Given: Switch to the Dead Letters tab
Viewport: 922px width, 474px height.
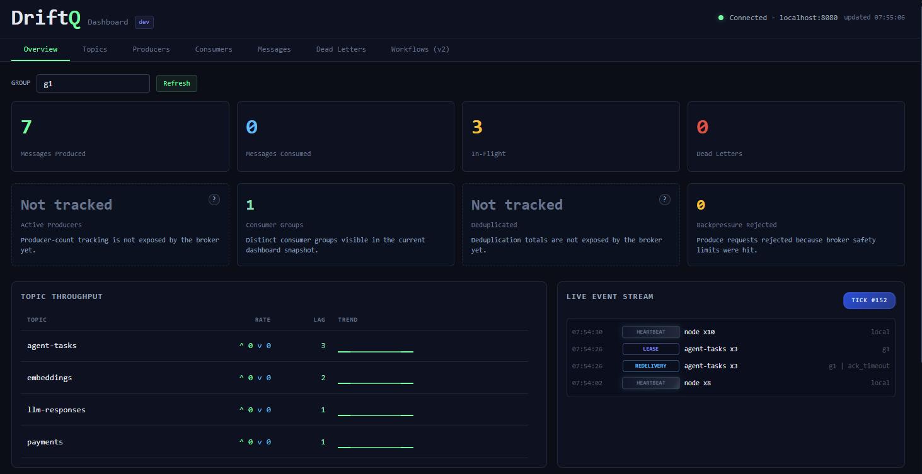Looking at the screenshot, I should 341,49.
